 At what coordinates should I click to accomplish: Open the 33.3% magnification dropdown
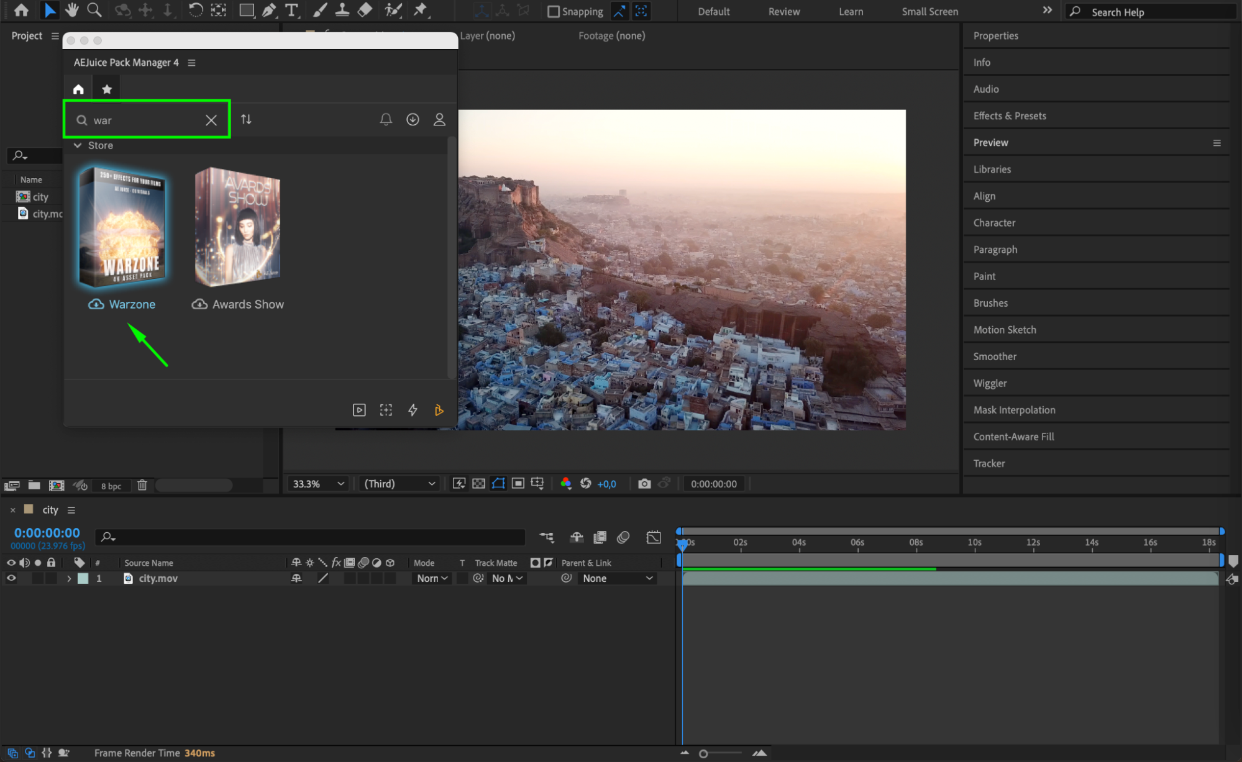pyautogui.click(x=318, y=484)
